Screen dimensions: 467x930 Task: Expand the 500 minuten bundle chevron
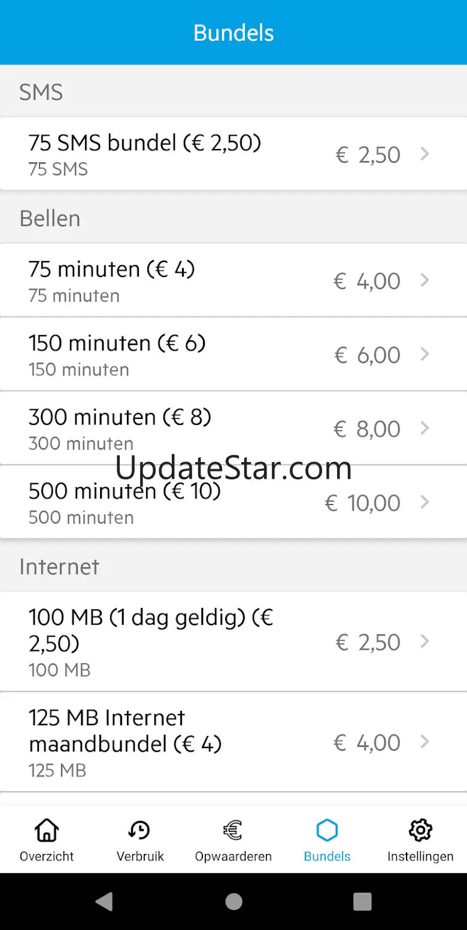pos(425,502)
